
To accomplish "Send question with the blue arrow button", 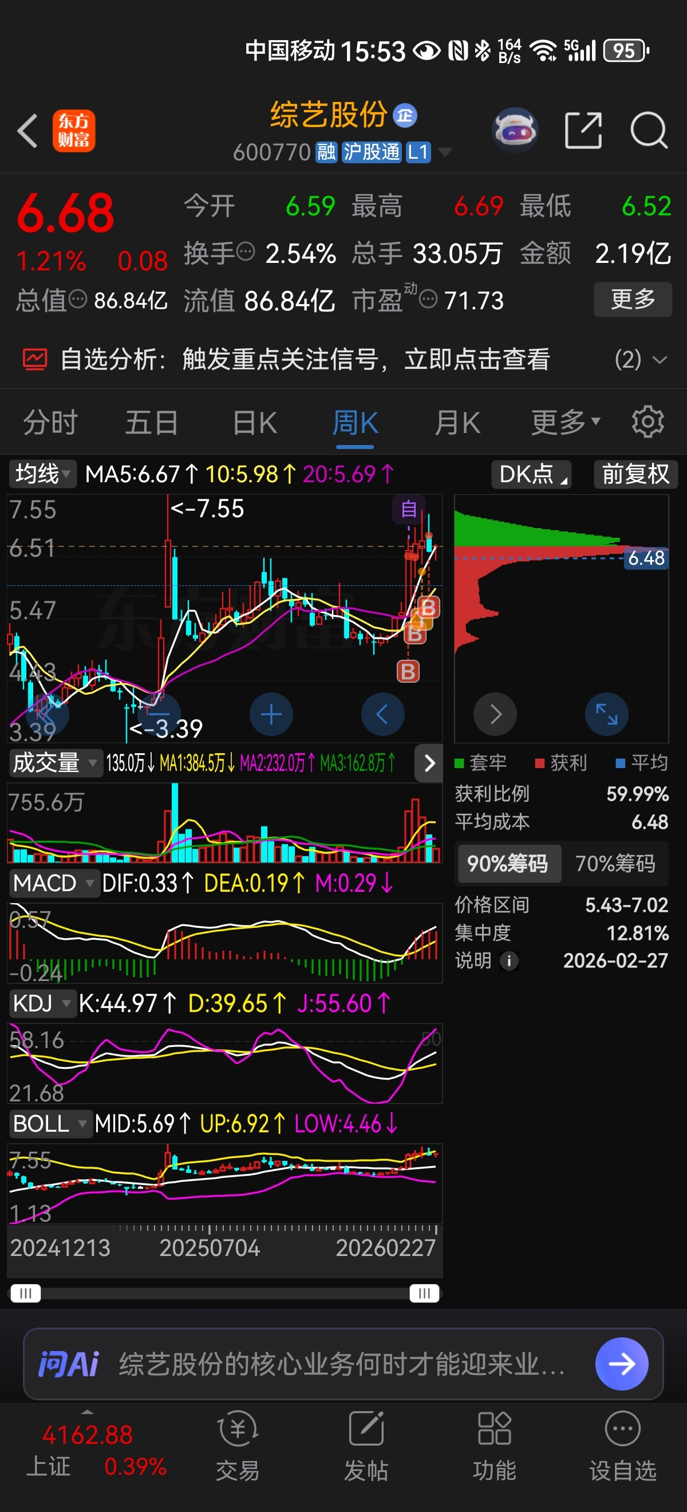I will click(x=621, y=1364).
